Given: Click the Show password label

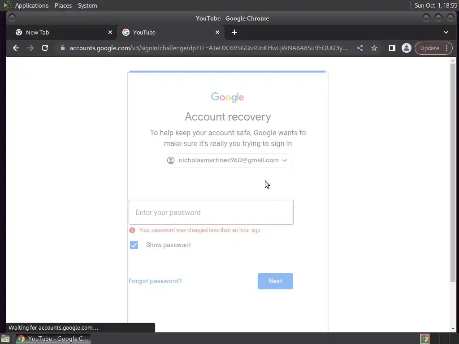Looking at the screenshot, I should pos(169,245).
